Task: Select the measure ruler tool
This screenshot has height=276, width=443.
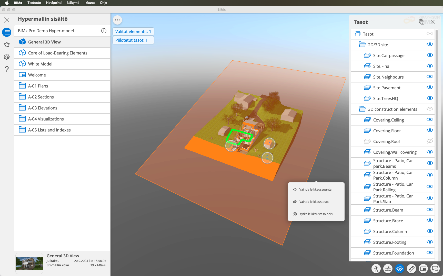Action: [411, 269]
